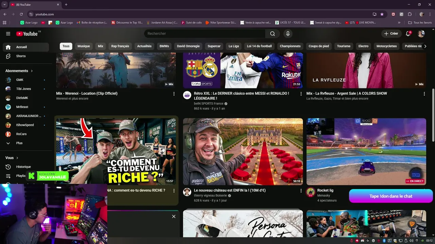The image size is (435, 244).
Task: Open Historique in the sidebar
Action: (x=26, y=167)
